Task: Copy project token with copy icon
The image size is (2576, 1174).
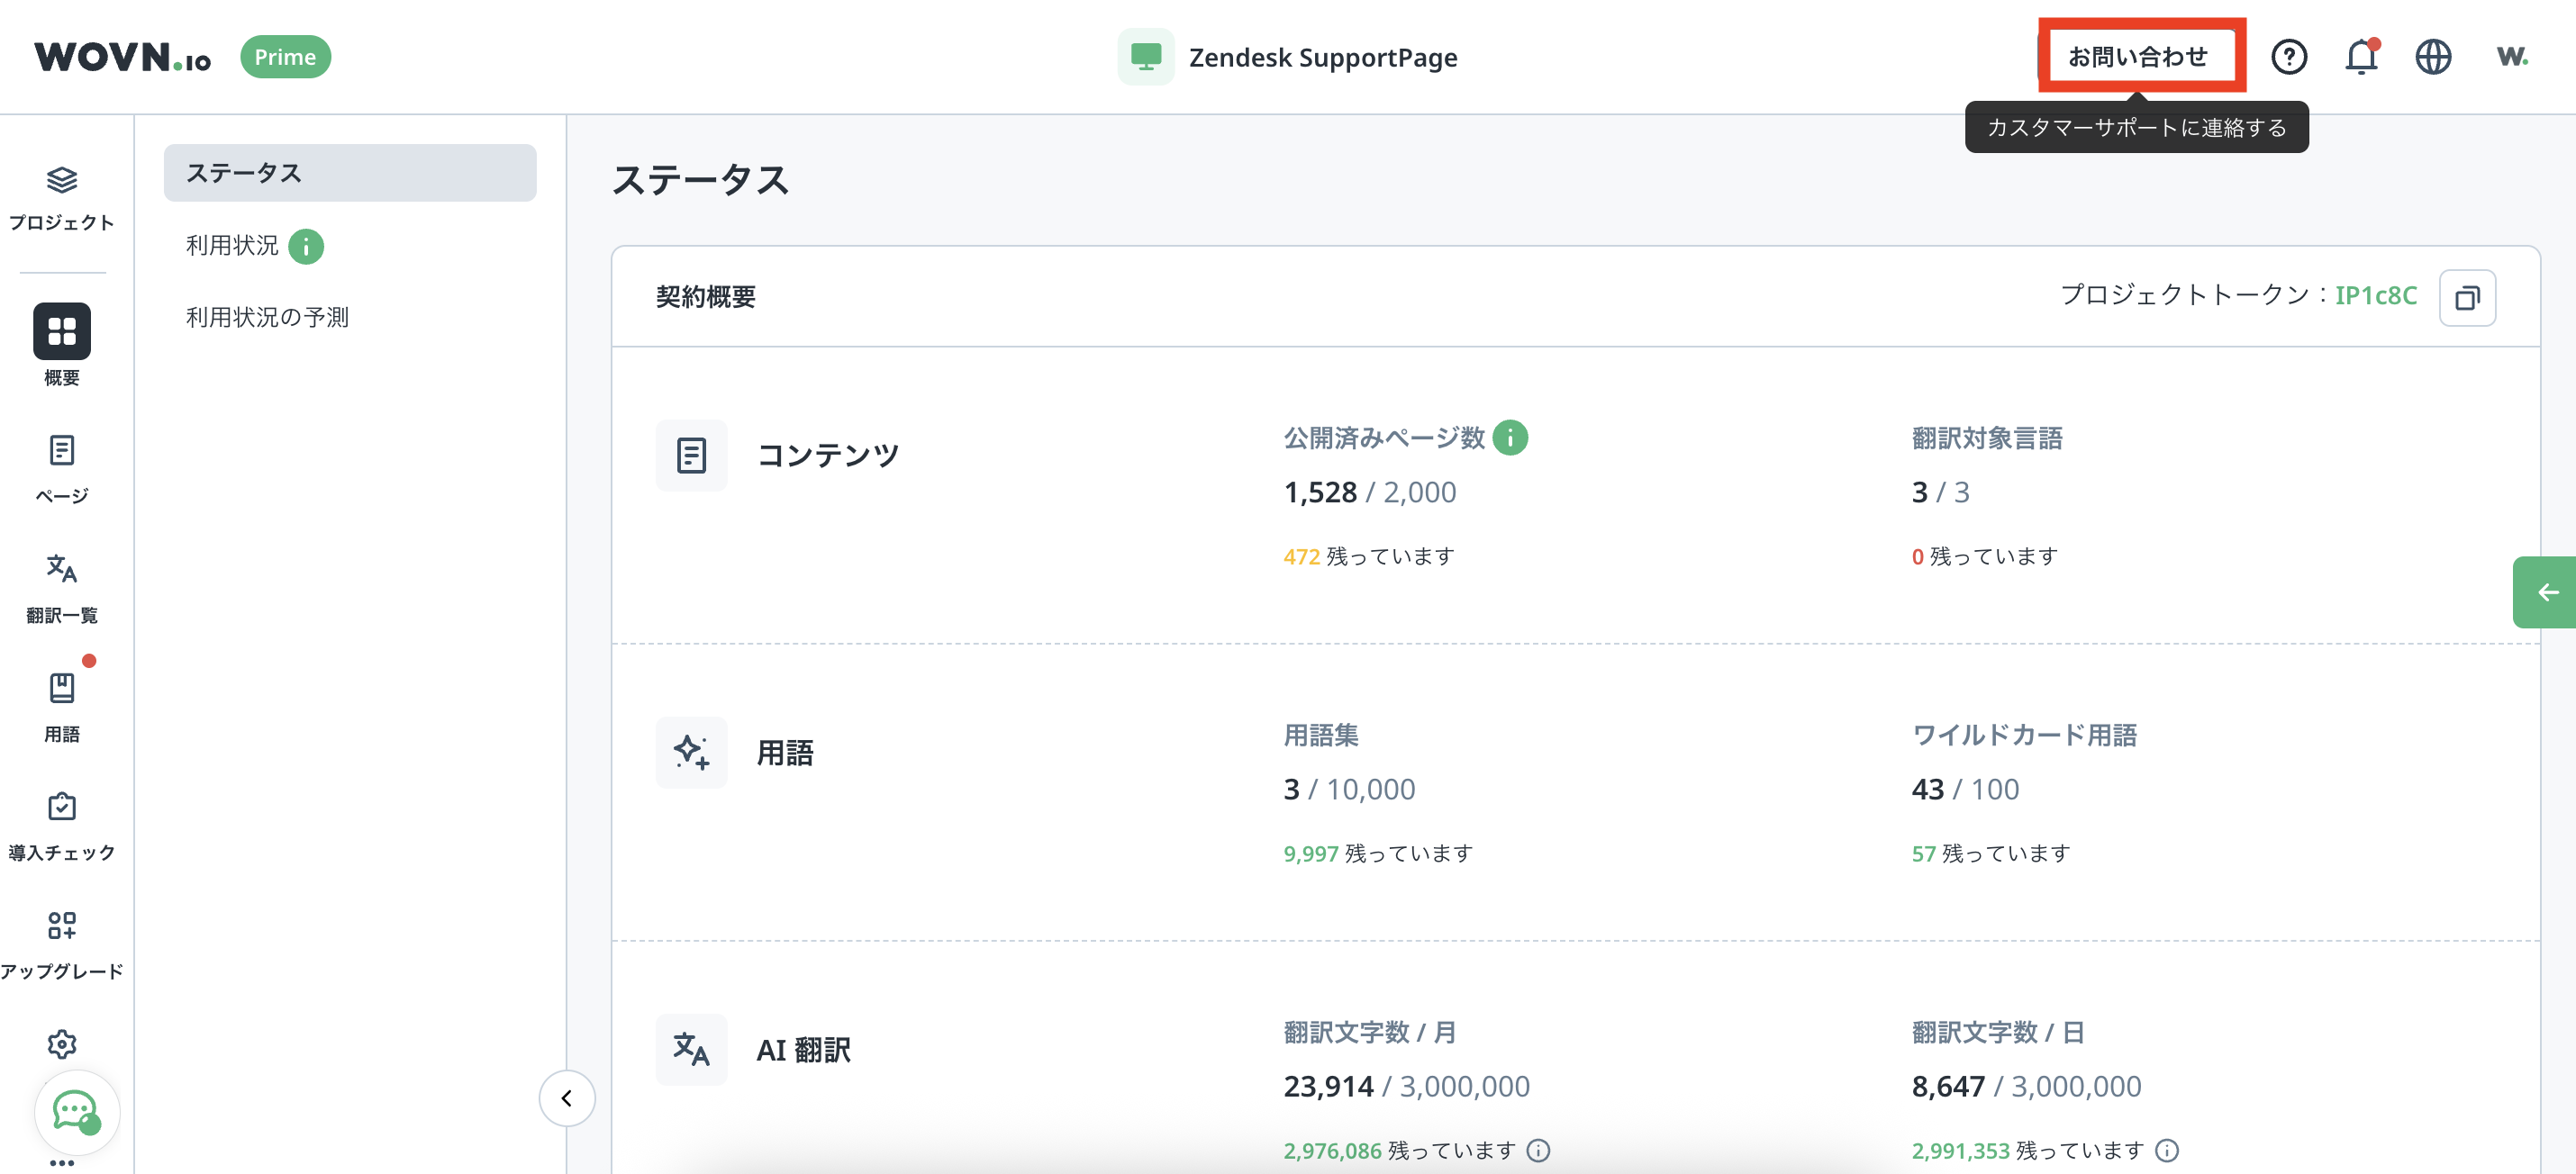Action: pos(2466,298)
